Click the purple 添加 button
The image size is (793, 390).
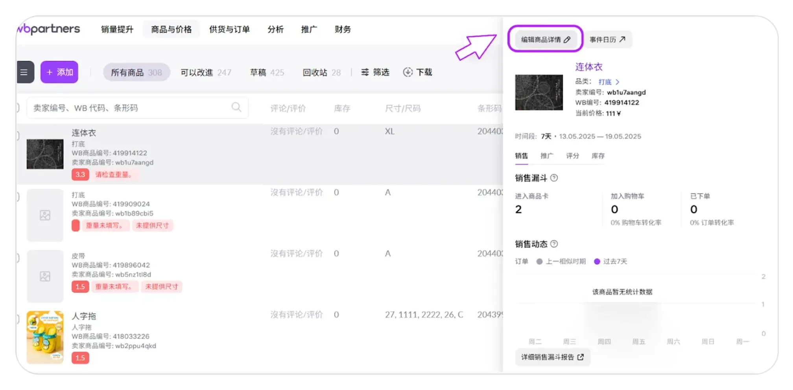[59, 72]
